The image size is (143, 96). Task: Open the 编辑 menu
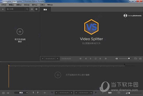click(11, 5)
